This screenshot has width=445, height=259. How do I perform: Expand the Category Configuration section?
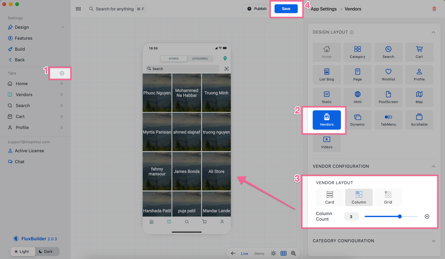coord(433,241)
